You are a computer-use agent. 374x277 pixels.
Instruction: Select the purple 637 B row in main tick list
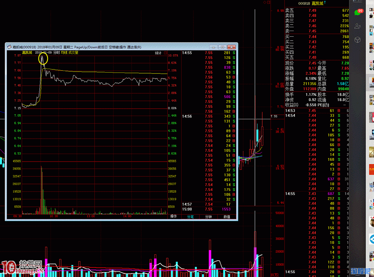(317, 179)
